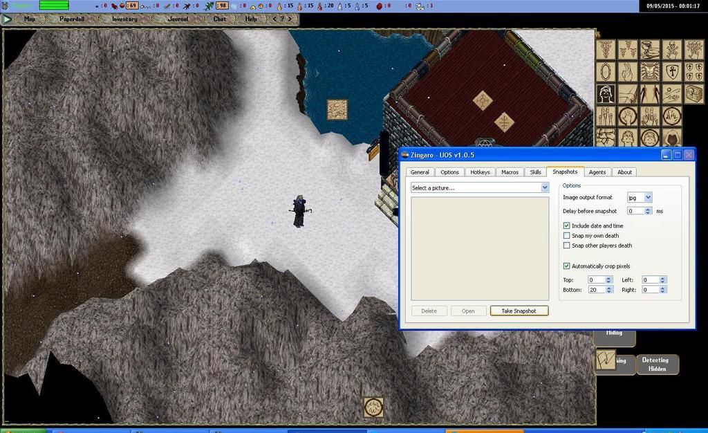Click the round rune icon at bottom of game view
Image resolution: width=708 pixels, height=433 pixels.
coord(373,407)
